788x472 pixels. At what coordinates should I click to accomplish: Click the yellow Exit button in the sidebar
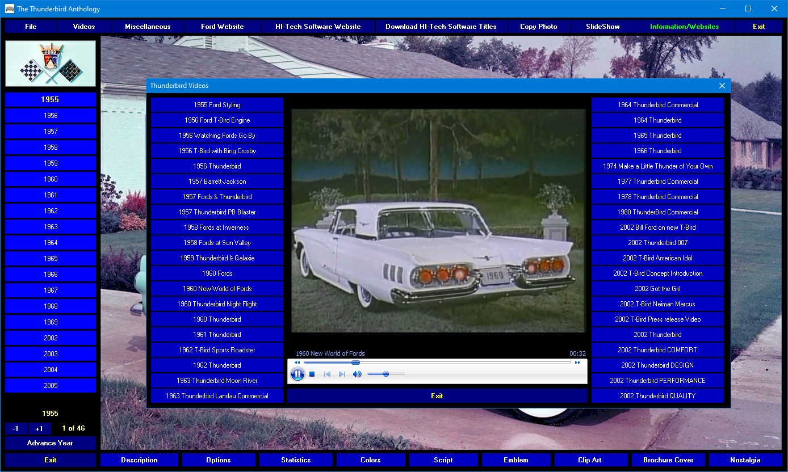pos(51,460)
